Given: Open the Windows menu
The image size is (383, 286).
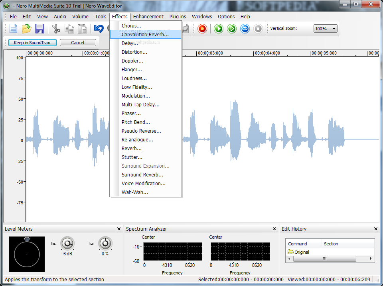Looking at the screenshot, I should [202, 17].
